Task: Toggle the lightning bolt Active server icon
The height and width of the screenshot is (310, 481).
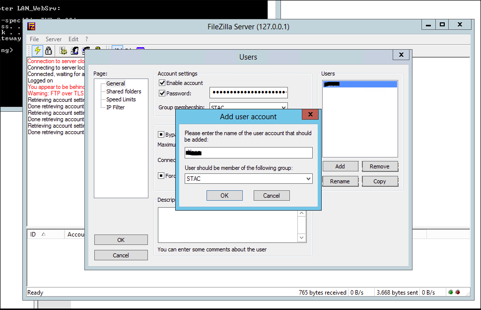Action: [37, 51]
